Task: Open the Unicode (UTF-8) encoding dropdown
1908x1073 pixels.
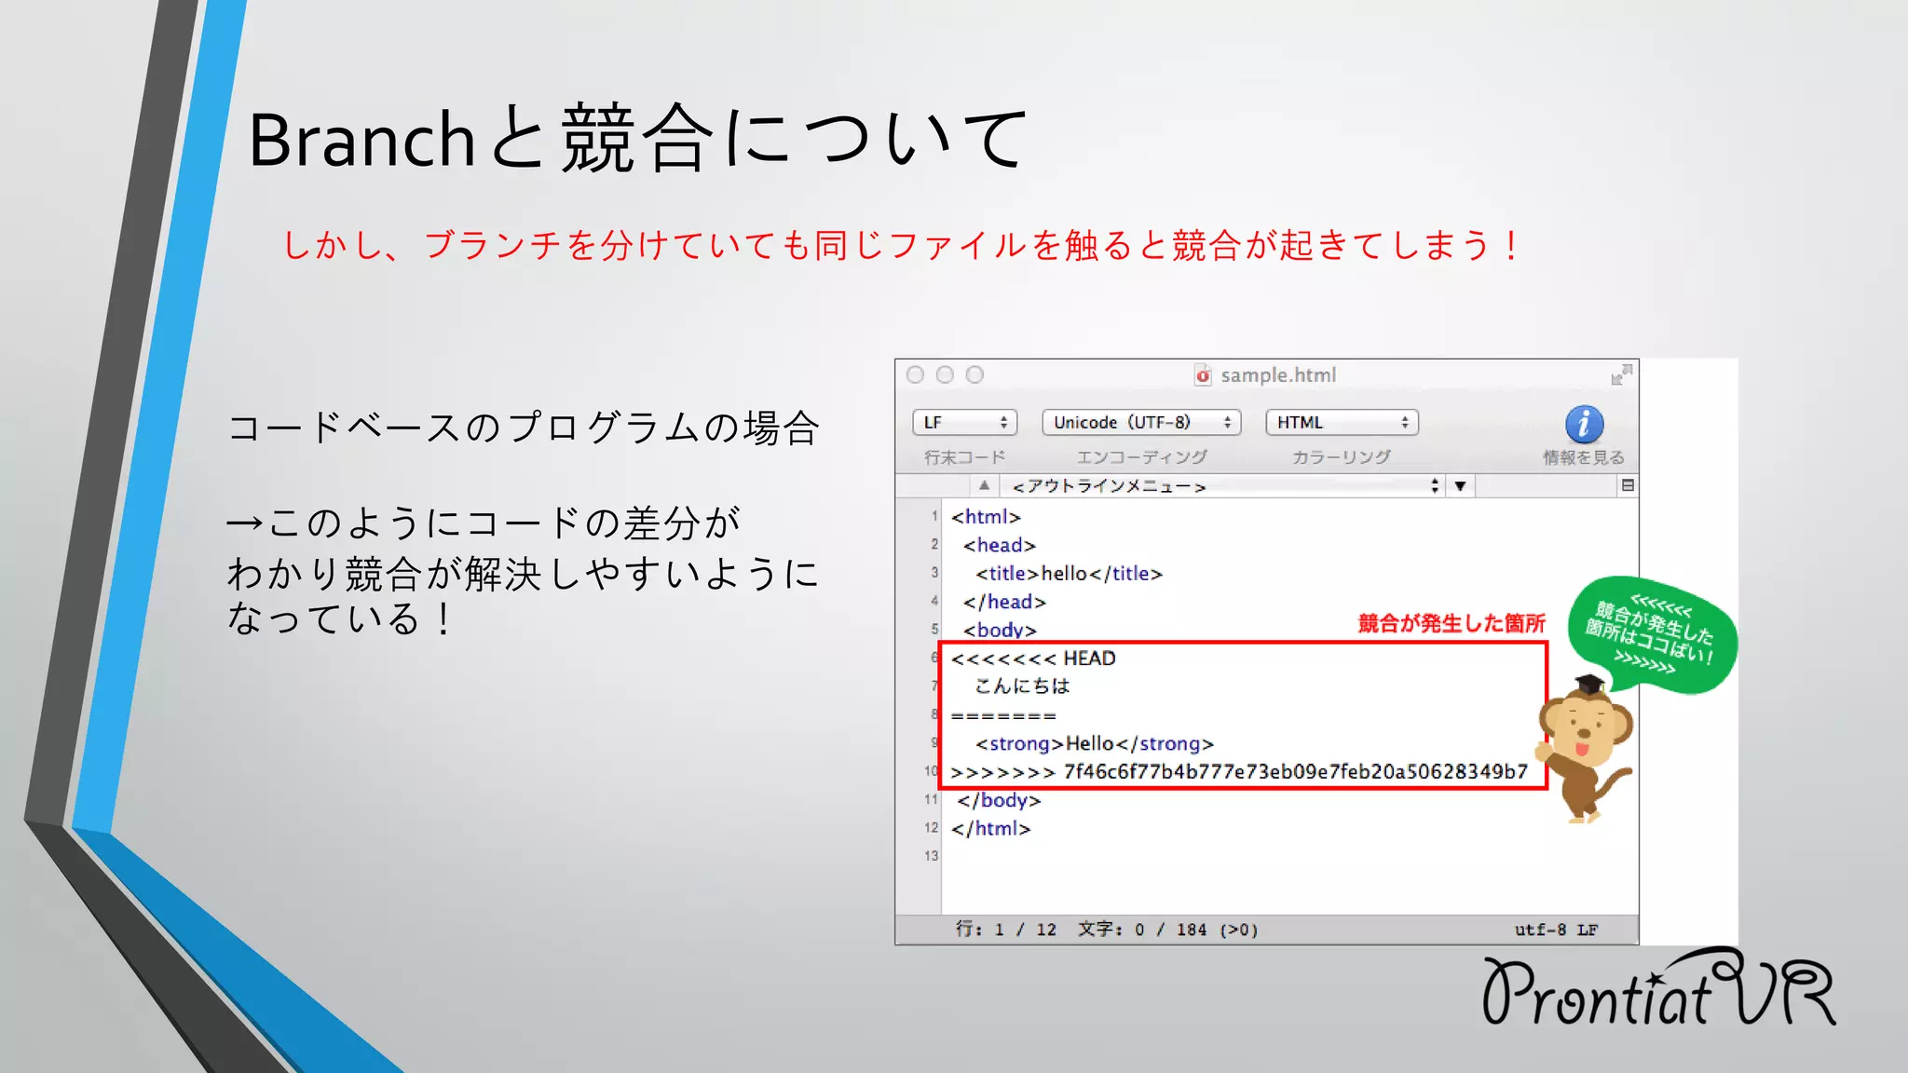Action: 1141,422
